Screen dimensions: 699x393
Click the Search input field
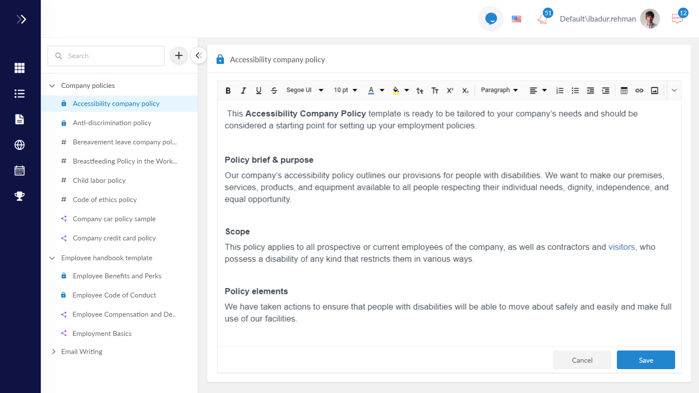point(106,56)
